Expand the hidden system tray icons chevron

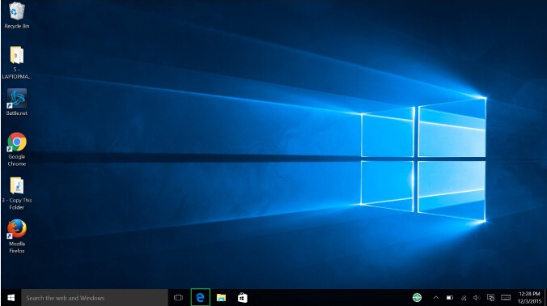[435, 298]
